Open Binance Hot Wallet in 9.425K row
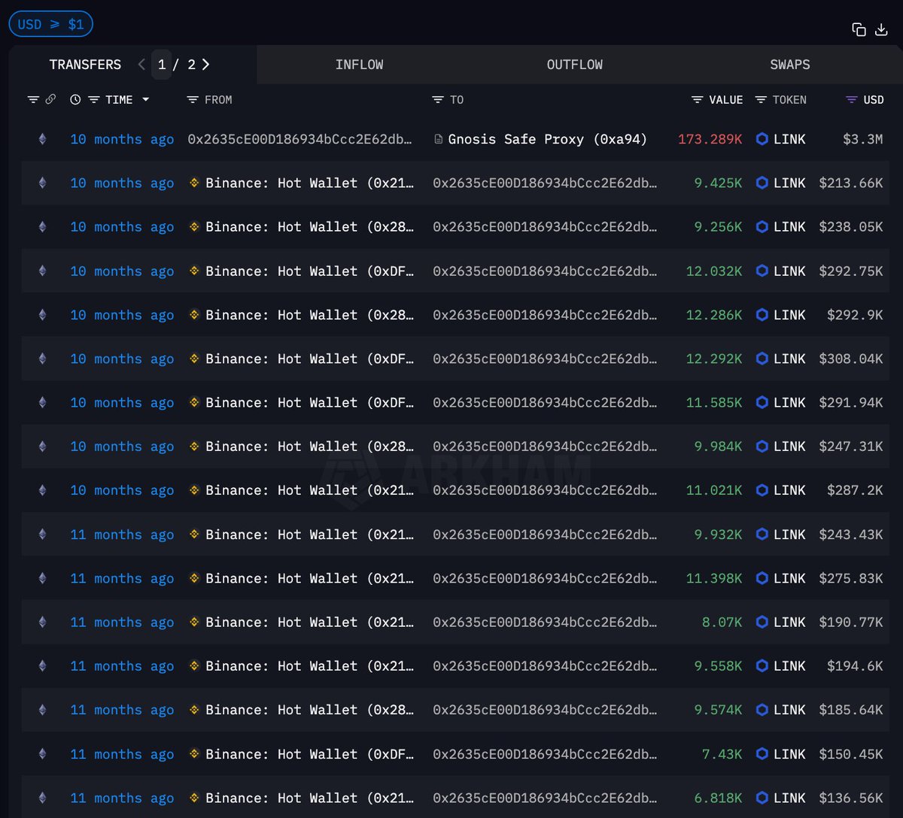 [x=309, y=183]
